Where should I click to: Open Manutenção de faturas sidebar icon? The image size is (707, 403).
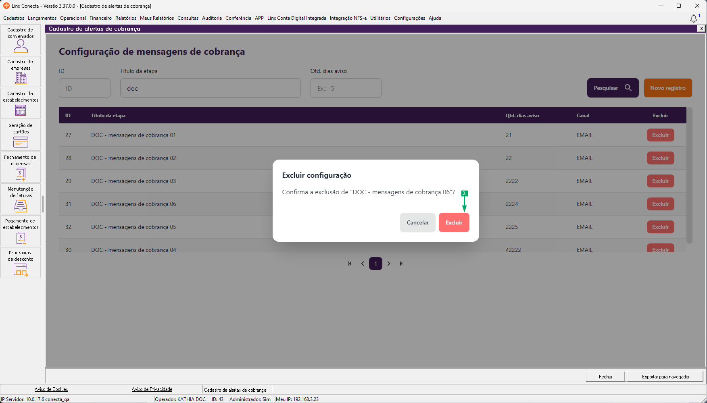coord(21,199)
